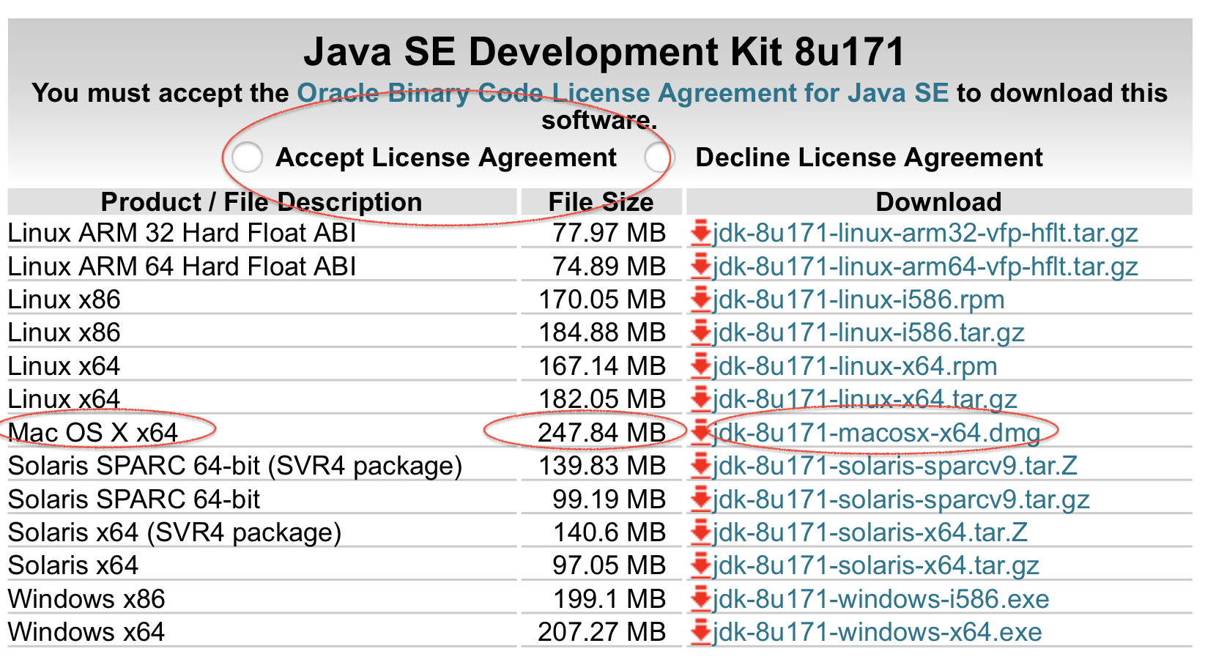The image size is (1216, 665).
Task: Click the 170.05 MB file size cell
Action: pyautogui.click(x=602, y=300)
